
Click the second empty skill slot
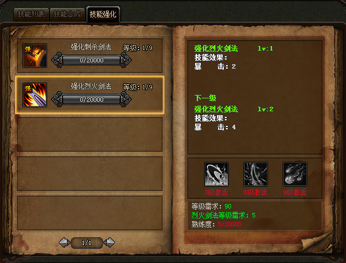[x=90, y=174]
